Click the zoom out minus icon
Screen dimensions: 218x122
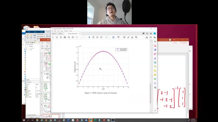click(97, 37)
